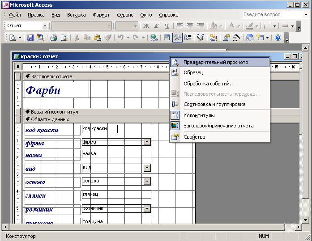Click the Undo arrow icon
Image resolution: width=312 pixels, height=241 pixels.
click(x=121, y=38)
